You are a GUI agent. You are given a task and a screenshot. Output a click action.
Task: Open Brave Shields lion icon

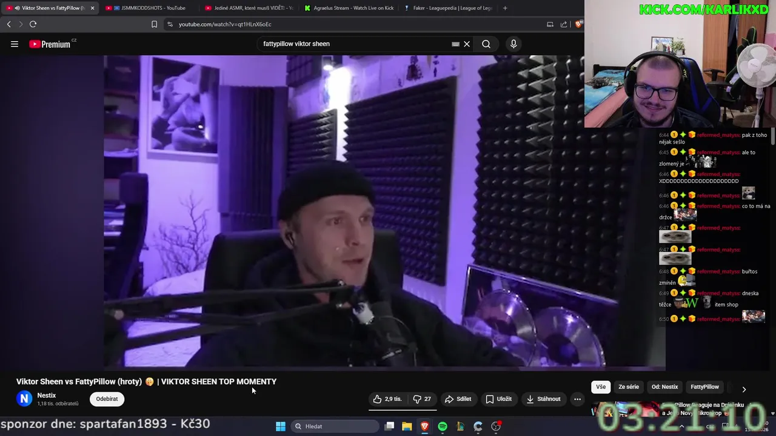coord(578,24)
